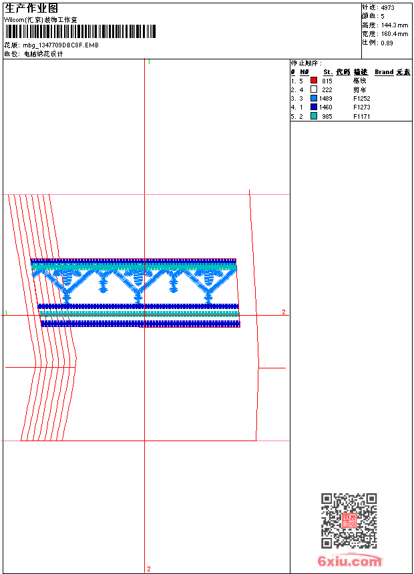414x574 pixels.
Task: Click the white swatch beside stitch count 222
Action: coord(314,89)
